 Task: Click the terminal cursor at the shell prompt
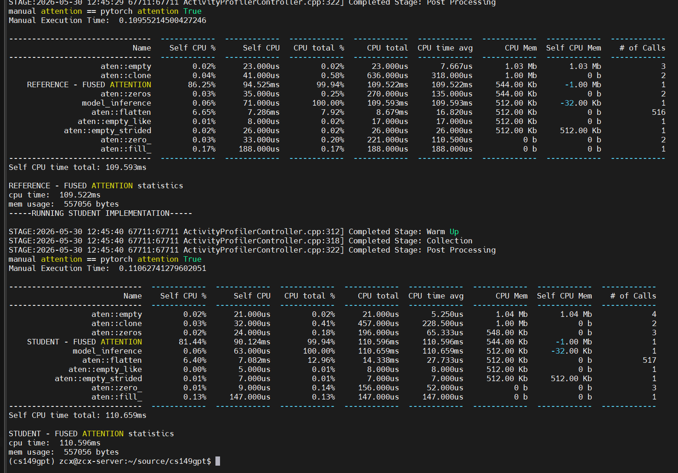click(x=218, y=461)
